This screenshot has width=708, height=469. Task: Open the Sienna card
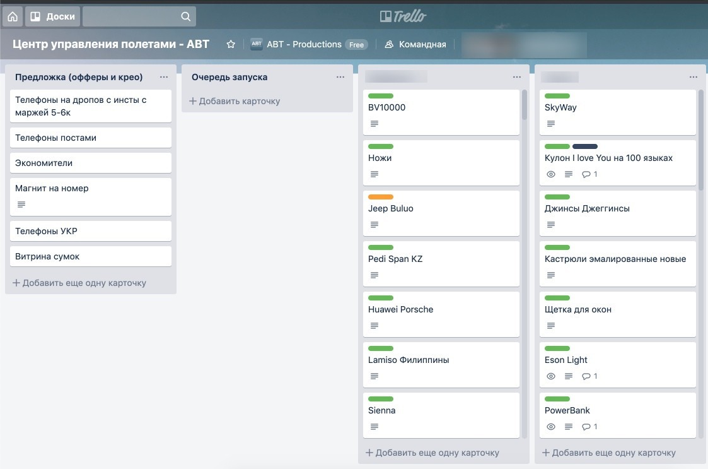coord(441,415)
